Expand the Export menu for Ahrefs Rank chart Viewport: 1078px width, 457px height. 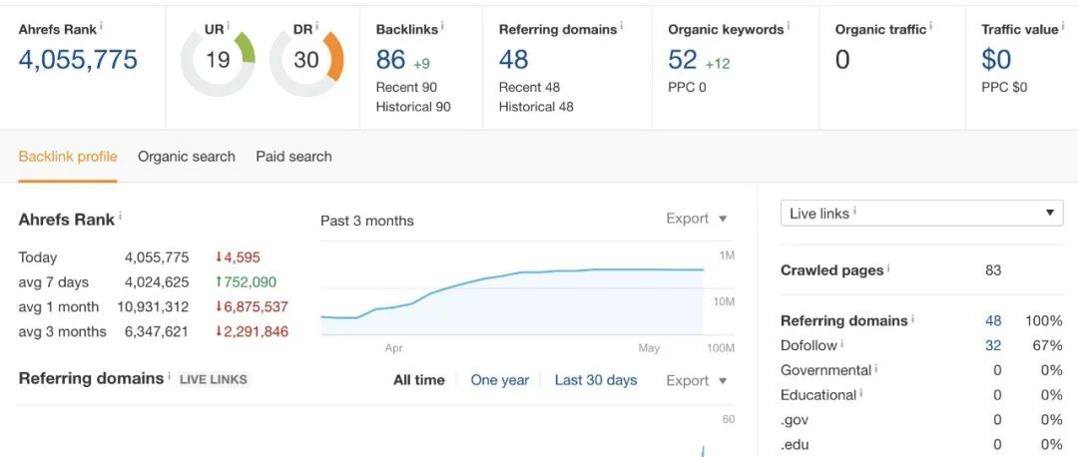(x=697, y=219)
